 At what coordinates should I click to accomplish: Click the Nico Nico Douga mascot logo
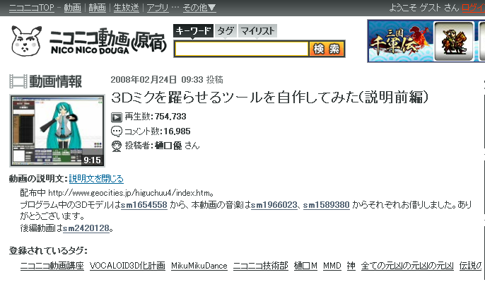[26, 41]
